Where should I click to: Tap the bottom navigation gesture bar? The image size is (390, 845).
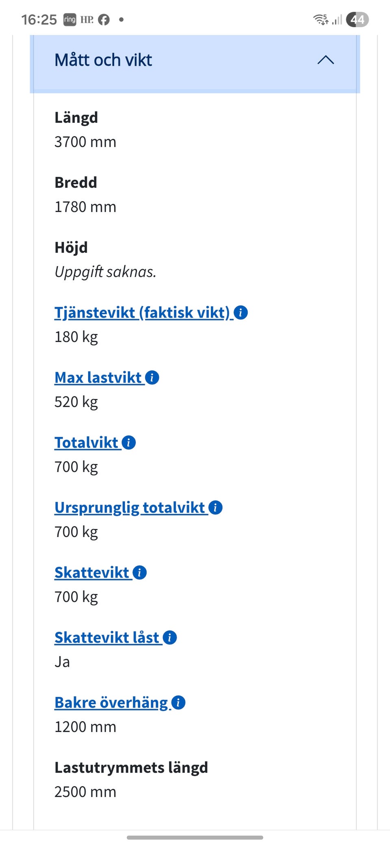(x=195, y=837)
